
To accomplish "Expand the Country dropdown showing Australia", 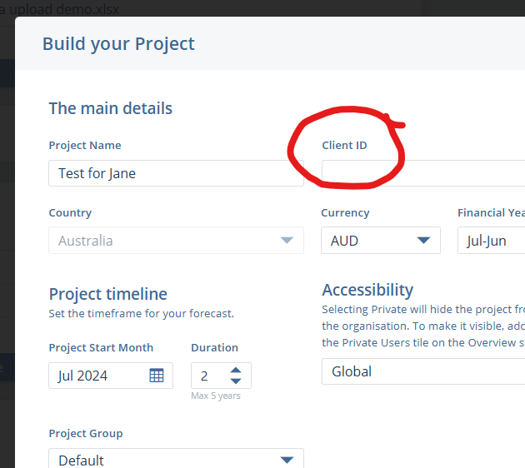I will click(x=287, y=241).
